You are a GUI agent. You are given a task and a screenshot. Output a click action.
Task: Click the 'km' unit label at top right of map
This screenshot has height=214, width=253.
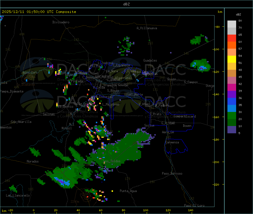220,12
